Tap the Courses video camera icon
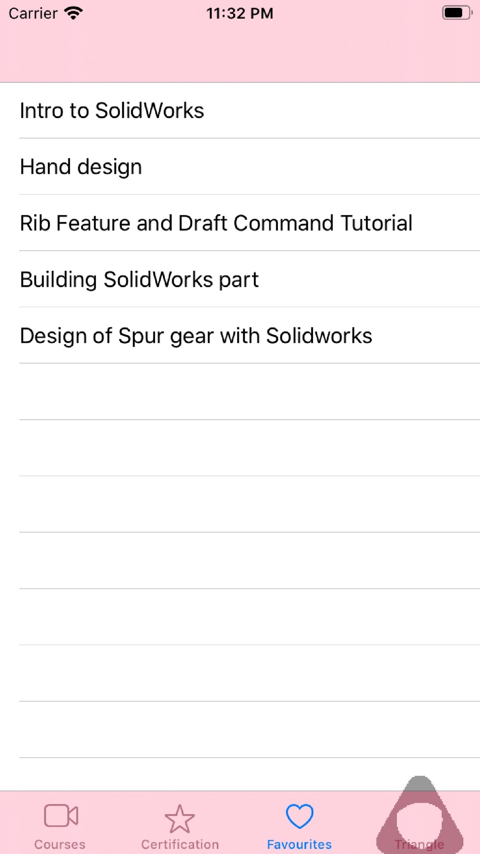The height and width of the screenshot is (854, 480). tap(61, 816)
